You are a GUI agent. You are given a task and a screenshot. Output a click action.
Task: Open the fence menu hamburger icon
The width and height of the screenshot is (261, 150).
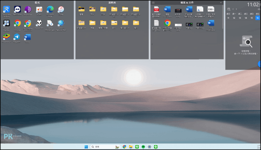point(153,3)
